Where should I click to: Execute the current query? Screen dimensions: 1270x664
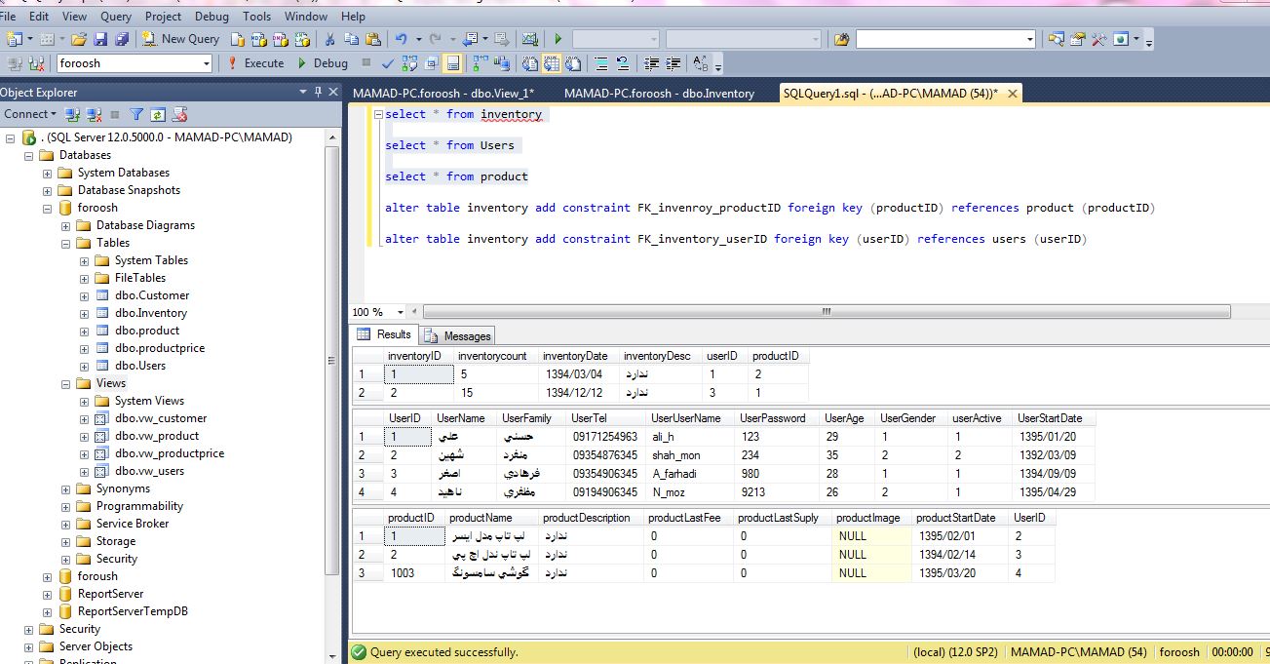[x=255, y=63]
